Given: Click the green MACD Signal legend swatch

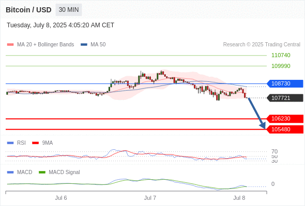Looking at the screenshot, I should [x=42, y=173].
